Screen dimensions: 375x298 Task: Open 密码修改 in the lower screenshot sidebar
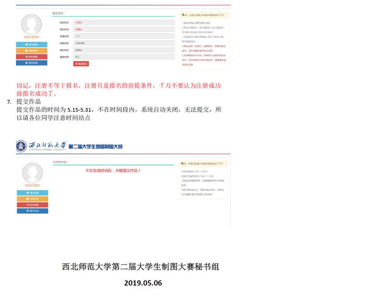click(x=32, y=199)
